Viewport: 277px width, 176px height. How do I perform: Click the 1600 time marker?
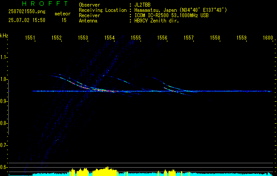coord(268,37)
